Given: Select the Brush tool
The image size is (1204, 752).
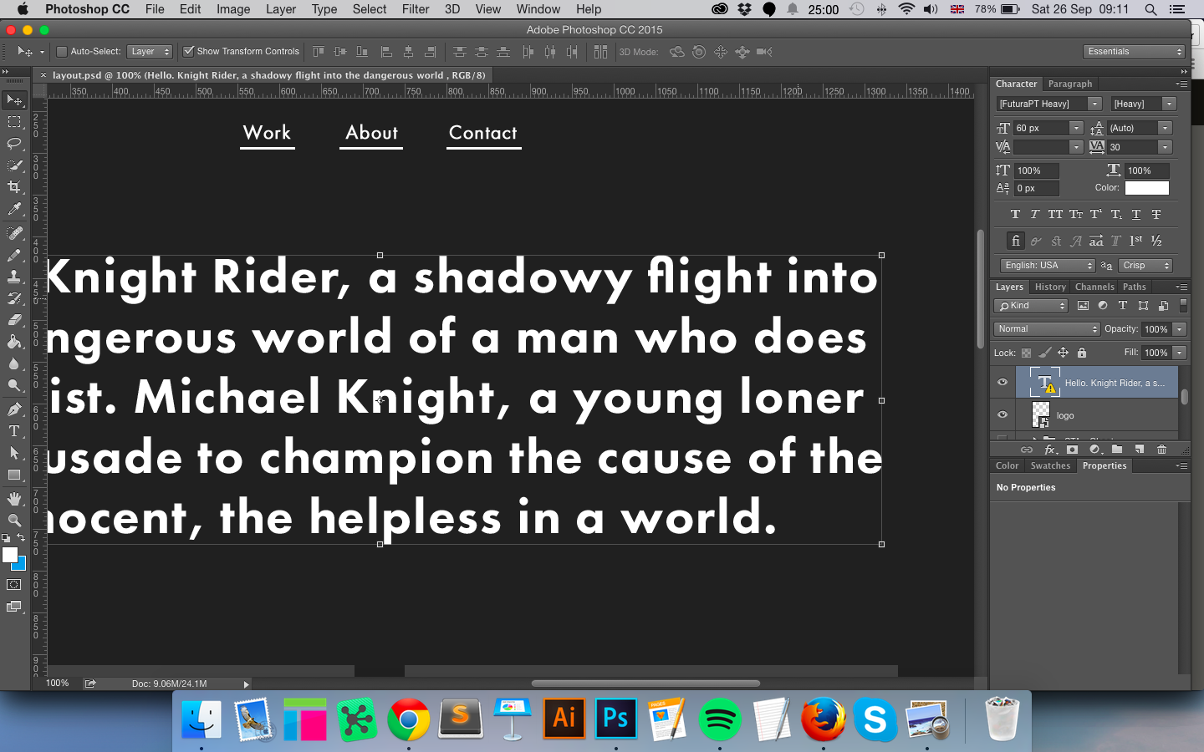Looking at the screenshot, I should pyautogui.click(x=14, y=255).
